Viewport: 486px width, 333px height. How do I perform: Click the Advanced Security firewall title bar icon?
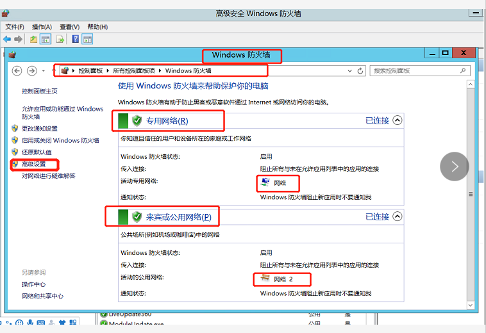pyautogui.click(x=5, y=13)
